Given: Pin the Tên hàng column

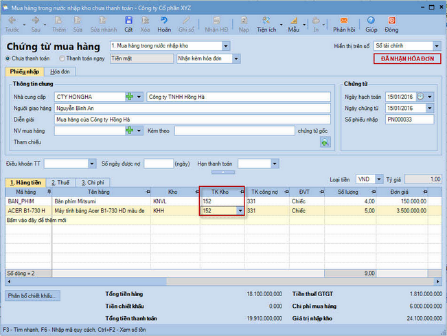Looking at the screenshot, I should pyautogui.click(x=148, y=192).
